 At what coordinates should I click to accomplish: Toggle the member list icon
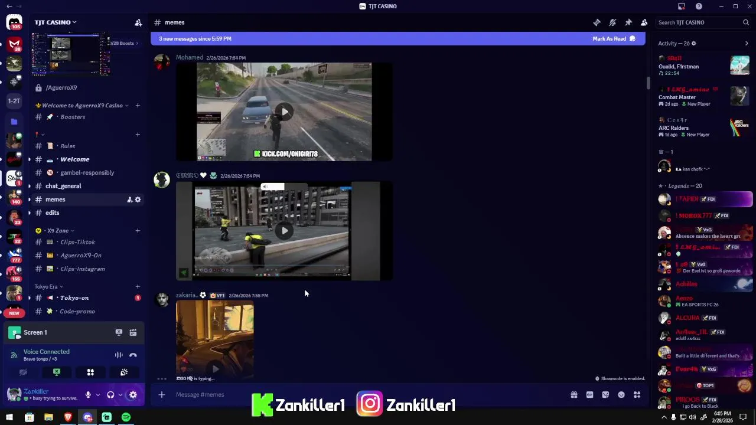click(x=644, y=22)
